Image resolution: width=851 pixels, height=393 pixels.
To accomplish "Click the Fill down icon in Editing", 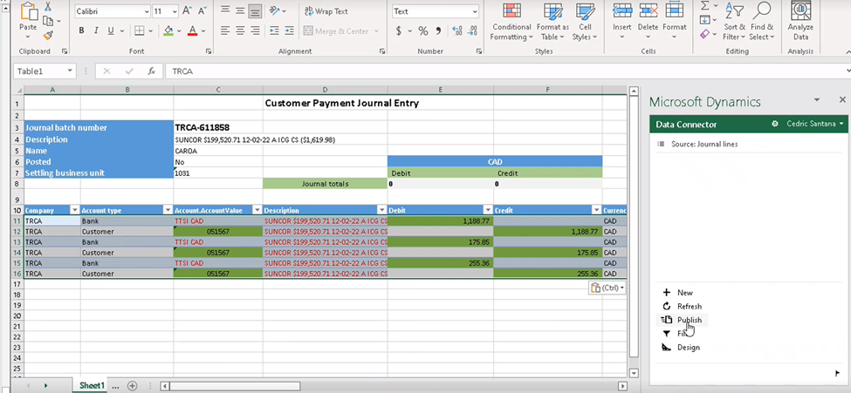I will 705,20.
